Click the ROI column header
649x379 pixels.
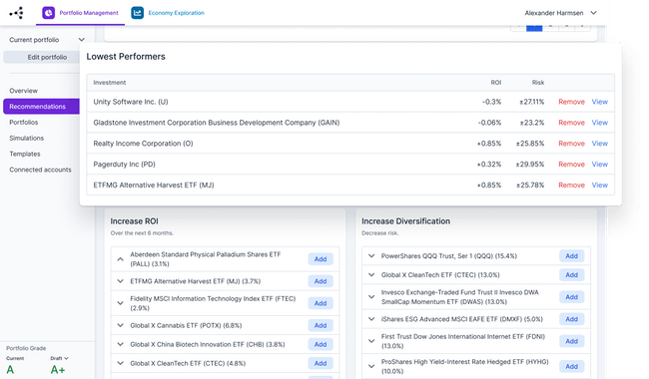(496, 83)
